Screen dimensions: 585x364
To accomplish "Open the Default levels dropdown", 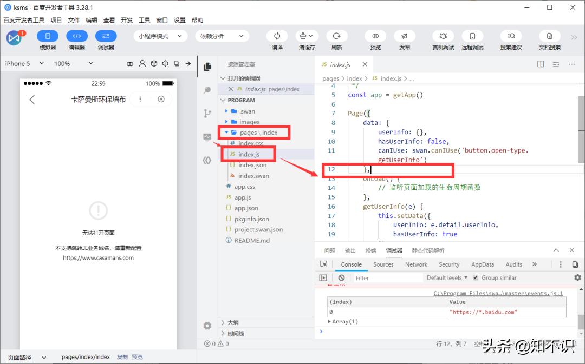I will (x=447, y=278).
